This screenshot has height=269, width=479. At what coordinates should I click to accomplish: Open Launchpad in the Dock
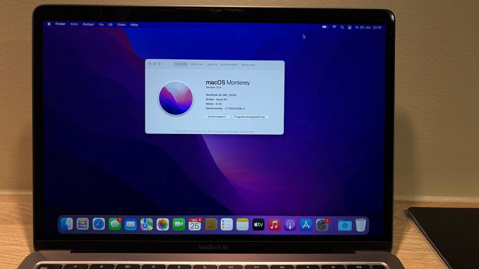pyautogui.click(x=82, y=225)
